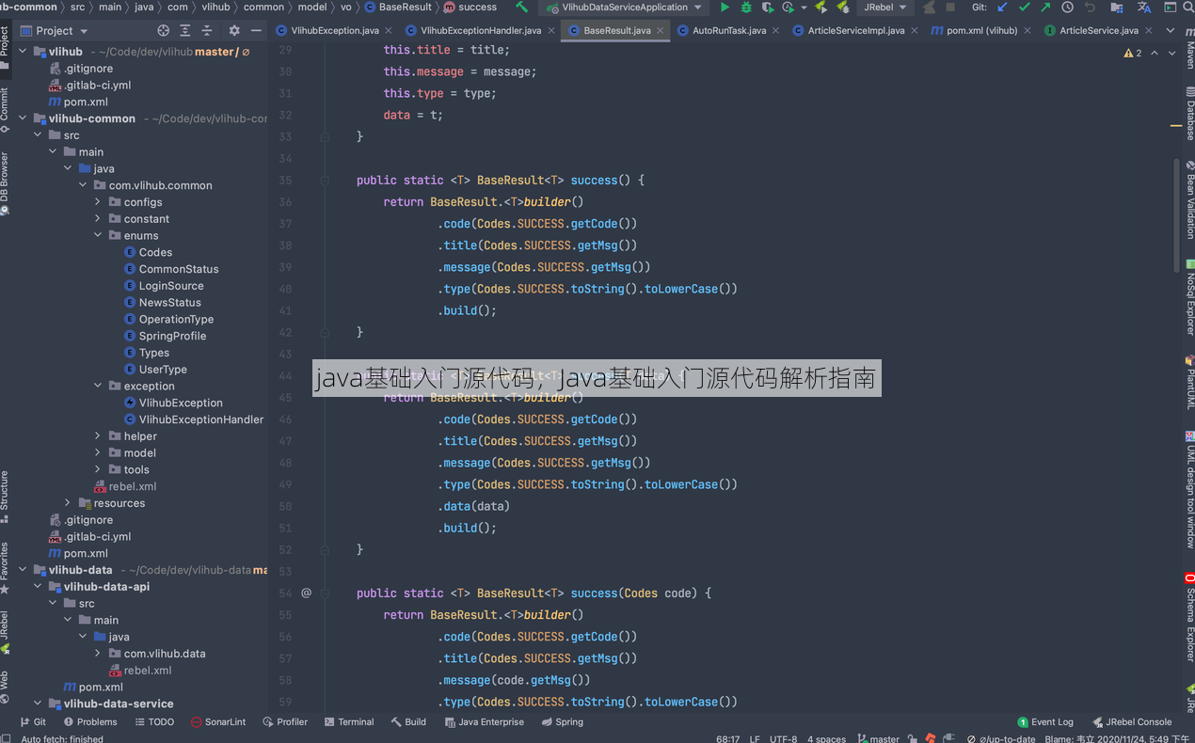The height and width of the screenshot is (743, 1195).
Task: Click the Spring tool window button
Action: click(563, 722)
